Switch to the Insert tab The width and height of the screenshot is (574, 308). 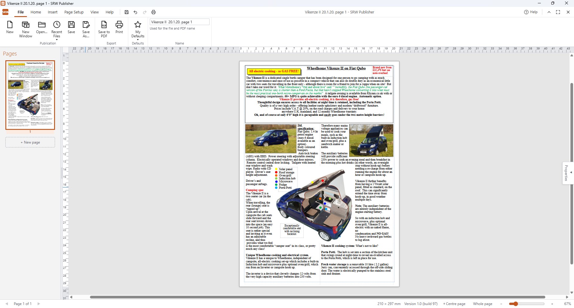tap(53, 12)
